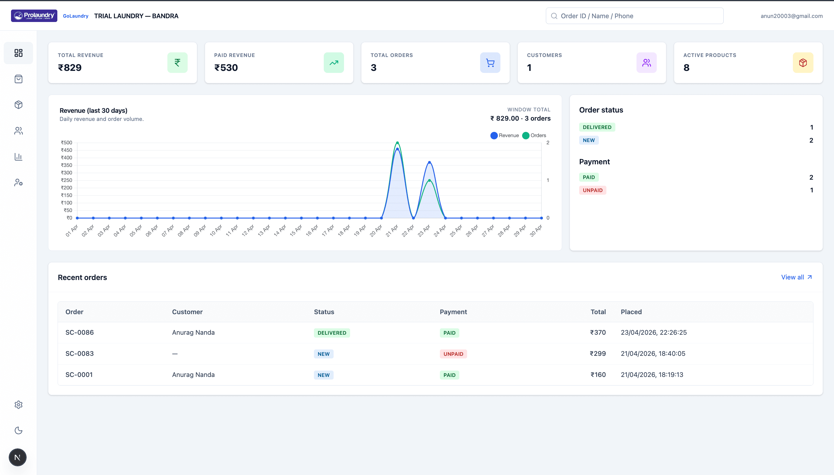Screen dimensions: 834x475
Task: Click NEW status badge in SC-0083 row
Action: tap(323, 354)
